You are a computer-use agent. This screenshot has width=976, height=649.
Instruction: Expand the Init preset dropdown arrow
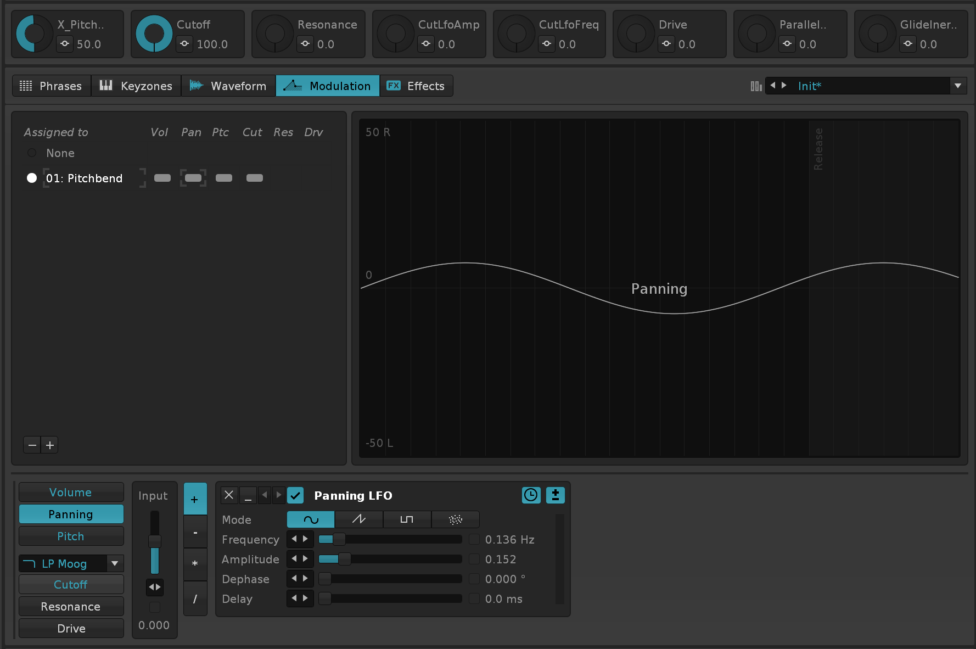point(957,86)
